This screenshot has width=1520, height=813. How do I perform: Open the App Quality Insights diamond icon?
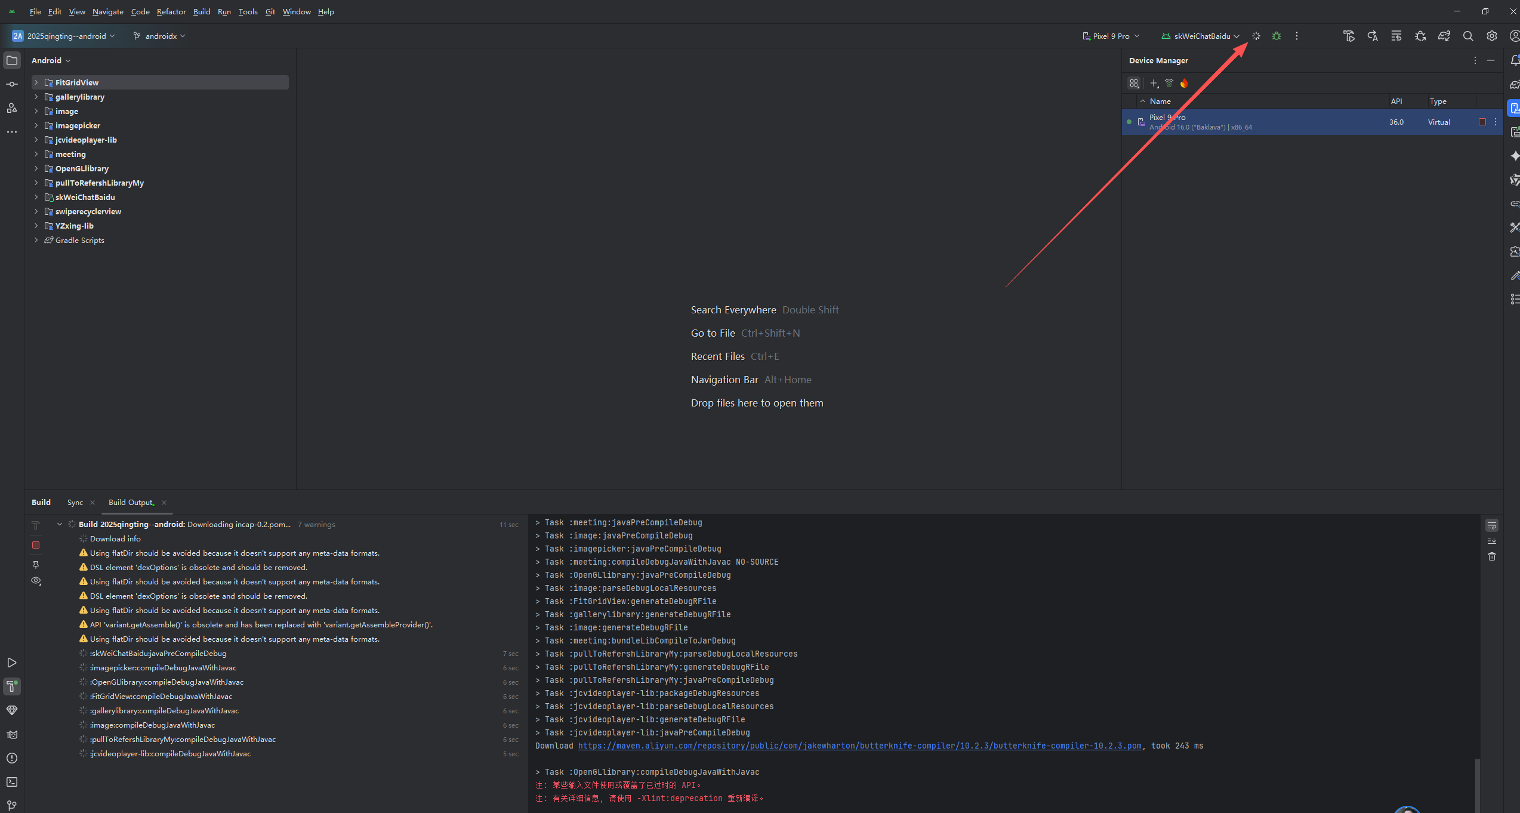12,710
